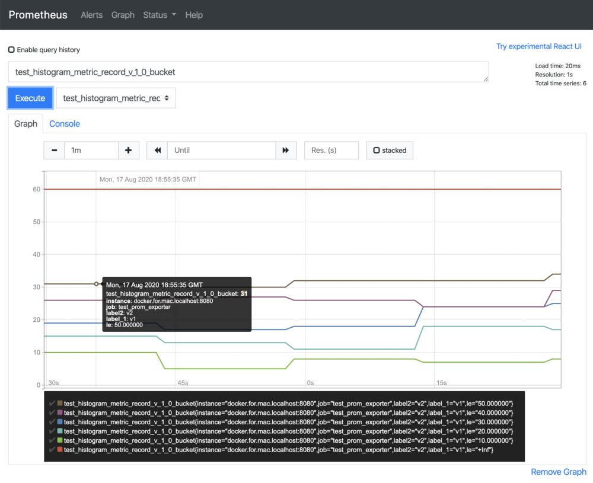Click the Execute button

click(30, 98)
